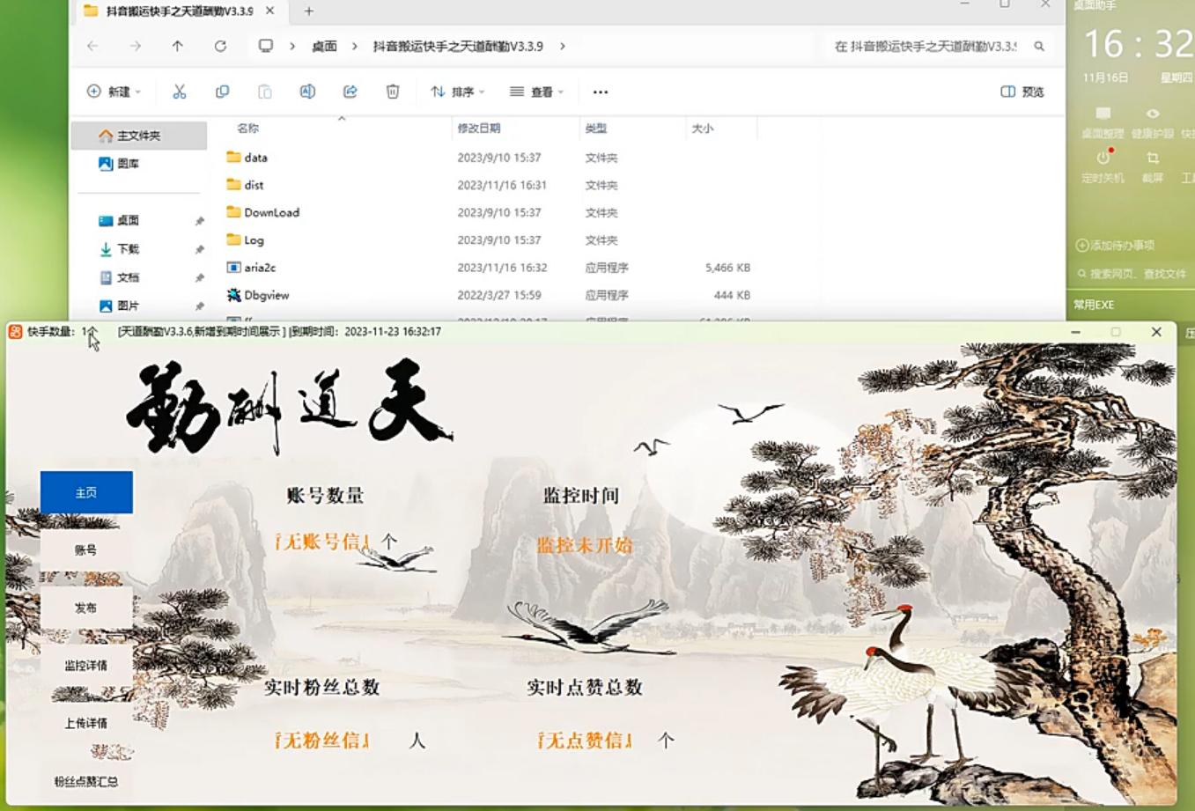Click the Delete icon in Explorer toolbar
This screenshot has height=811, width=1195.
(x=391, y=91)
